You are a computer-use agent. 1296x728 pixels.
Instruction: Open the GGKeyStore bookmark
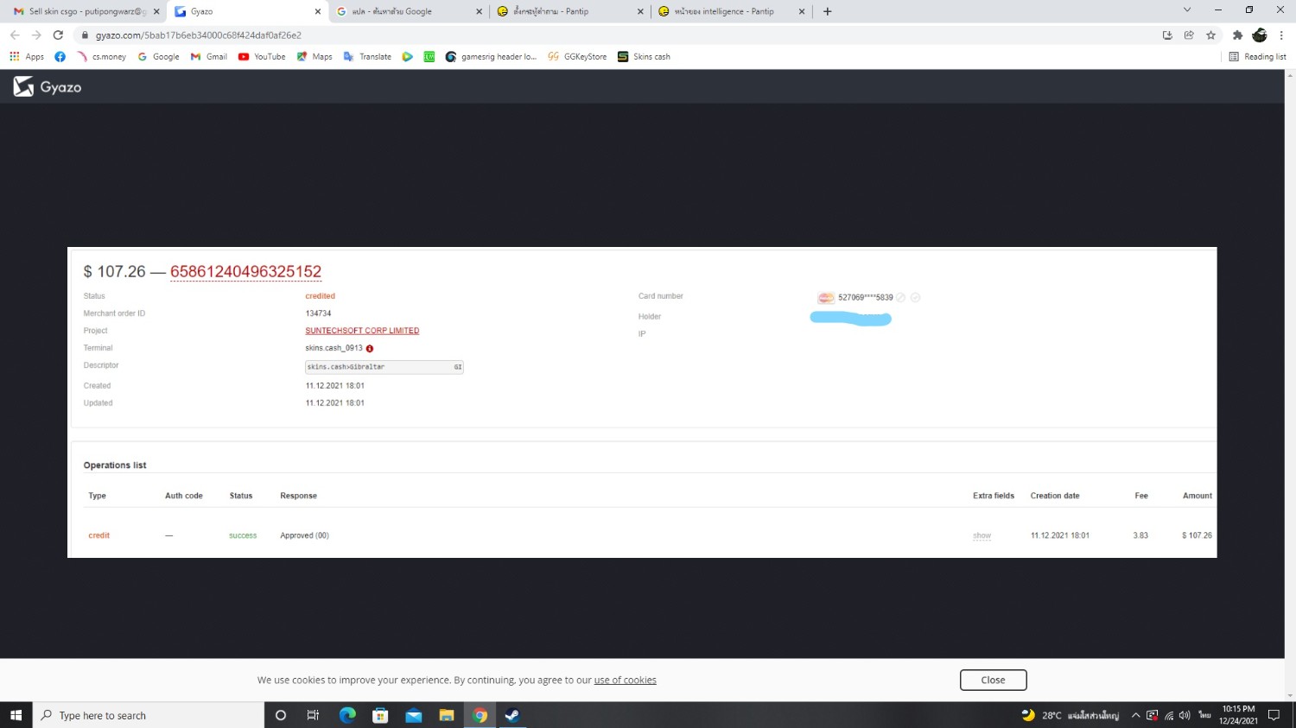pyautogui.click(x=577, y=57)
